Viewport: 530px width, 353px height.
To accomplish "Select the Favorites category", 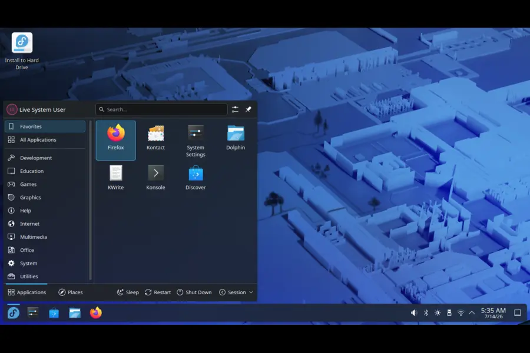I will click(x=45, y=126).
